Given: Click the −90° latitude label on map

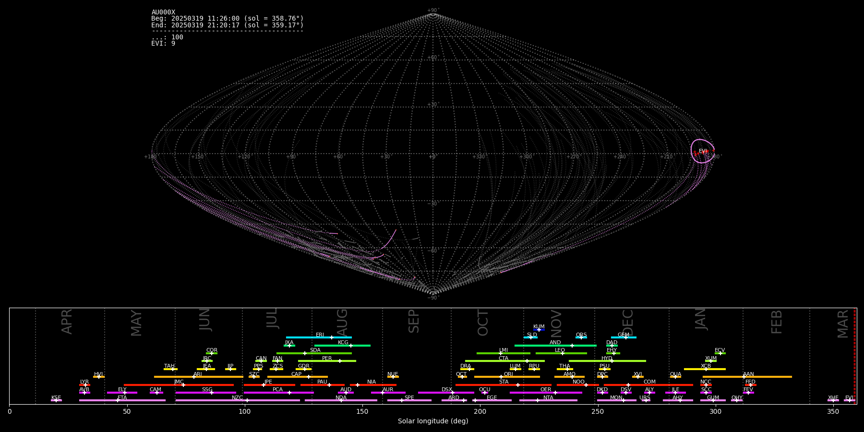Looking at the screenshot, I should point(433,298).
